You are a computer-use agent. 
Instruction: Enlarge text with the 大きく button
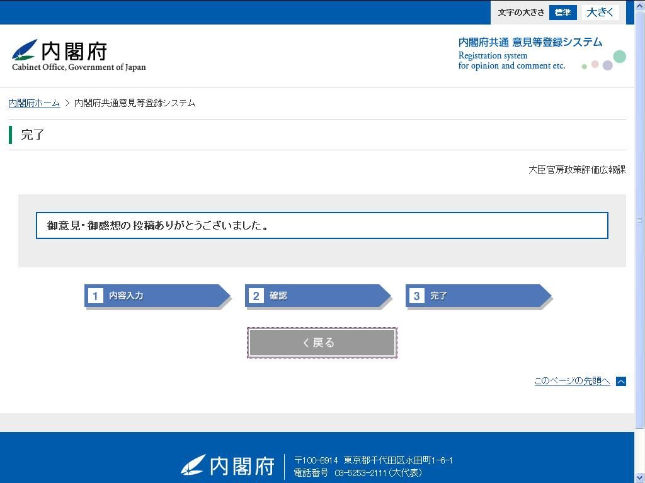tap(600, 13)
